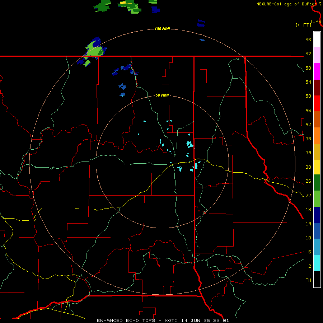Click the 18 scale value
Viewport: 323px width, 323px height.
tap(308, 210)
